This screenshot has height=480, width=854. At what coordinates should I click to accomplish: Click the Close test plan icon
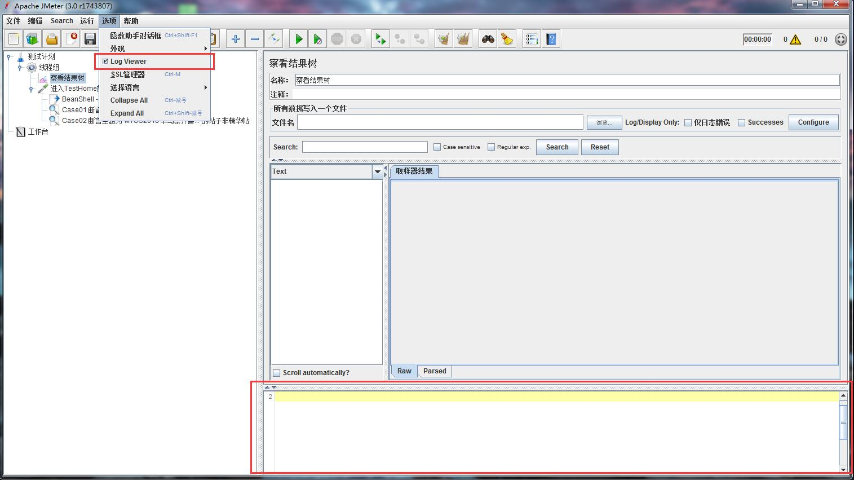[x=71, y=39]
